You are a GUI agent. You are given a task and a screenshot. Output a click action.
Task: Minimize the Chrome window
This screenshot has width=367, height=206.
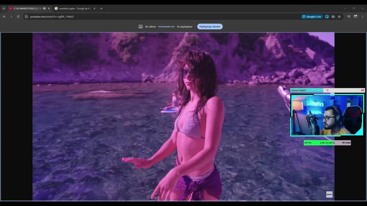(x=345, y=9)
